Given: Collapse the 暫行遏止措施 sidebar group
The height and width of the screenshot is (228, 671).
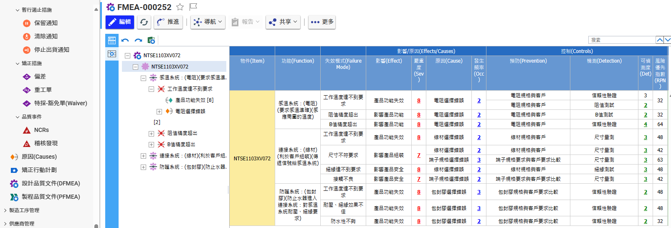Looking at the screenshot, I should [18, 10].
